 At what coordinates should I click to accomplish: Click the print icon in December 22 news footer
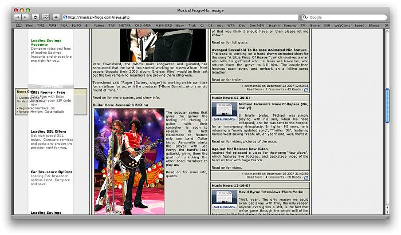pos(306,90)
